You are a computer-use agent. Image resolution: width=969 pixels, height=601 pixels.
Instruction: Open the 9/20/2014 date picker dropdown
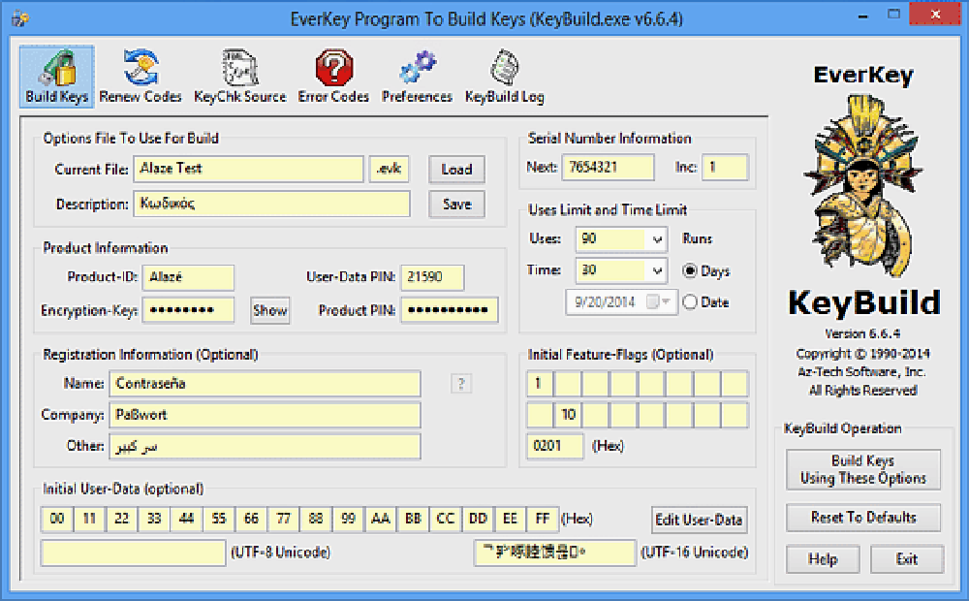[x=666, y=301]
